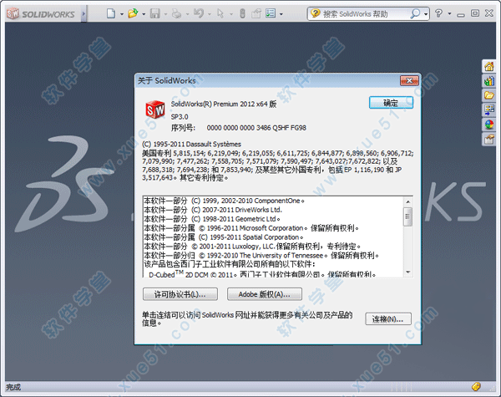Click the SW cube logo in About dialog
Viewport: 501px width, 397px height.
point(155,109)
